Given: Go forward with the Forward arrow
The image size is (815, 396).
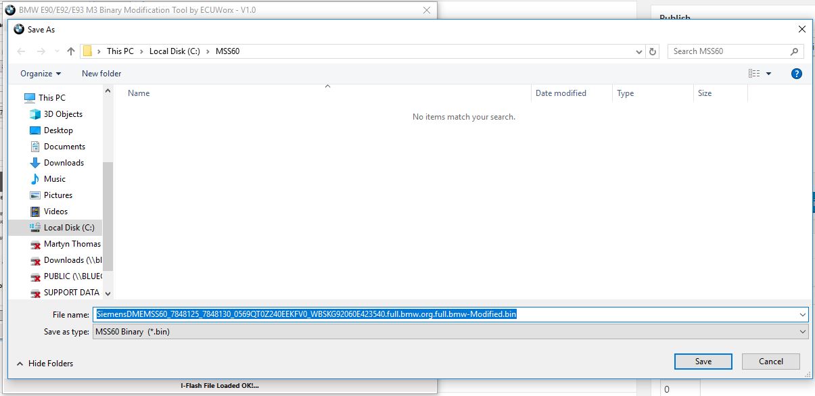Looking at the screenshot, I should pyautogui.click(x=41, y=51).
